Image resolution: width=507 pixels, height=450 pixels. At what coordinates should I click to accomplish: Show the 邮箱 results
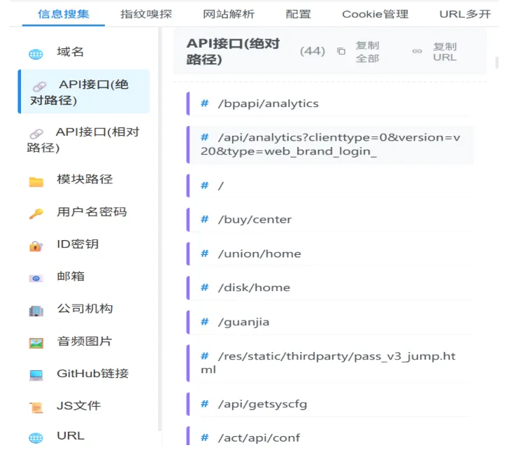point(71,276)
